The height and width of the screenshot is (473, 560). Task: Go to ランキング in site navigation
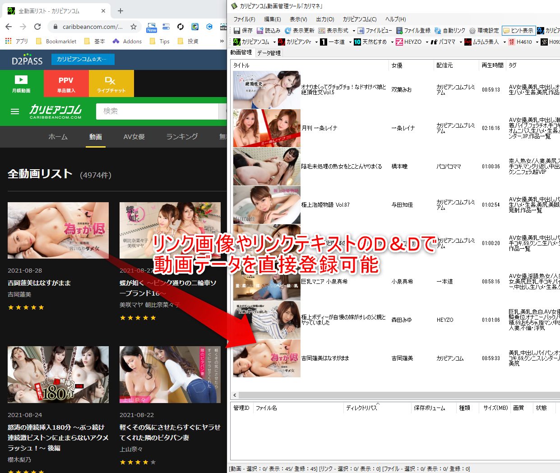pyautogui.click(x=182, y=136)
